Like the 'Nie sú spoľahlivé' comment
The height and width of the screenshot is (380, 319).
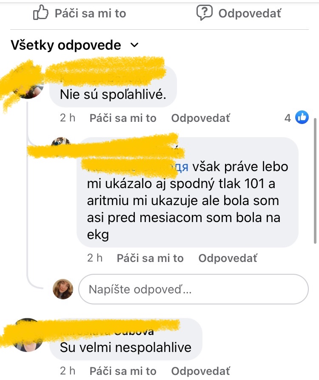pyautogui.click(x=123, y=118)
